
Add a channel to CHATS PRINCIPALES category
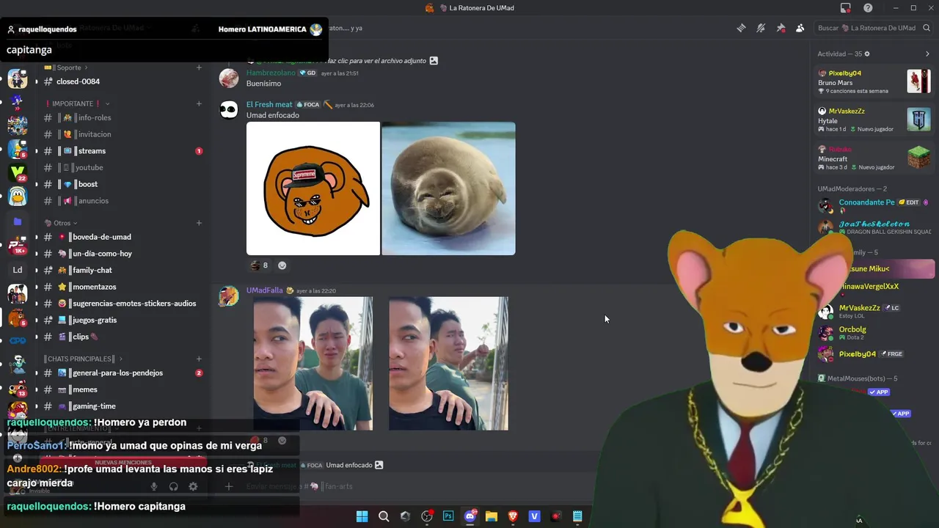pos(199,359)
